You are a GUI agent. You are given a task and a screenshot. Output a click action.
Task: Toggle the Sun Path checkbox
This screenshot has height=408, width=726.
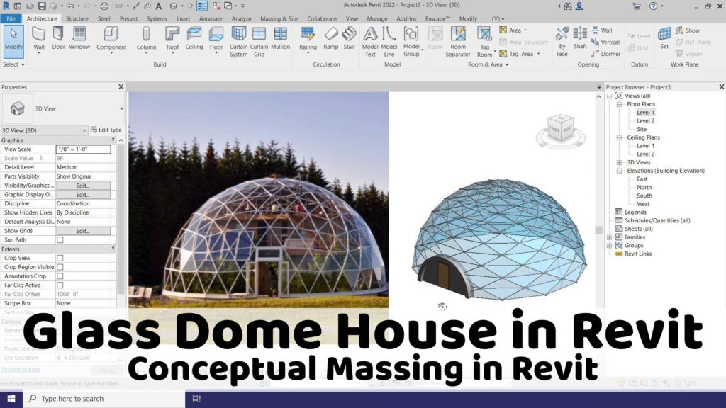click(60, 239)
